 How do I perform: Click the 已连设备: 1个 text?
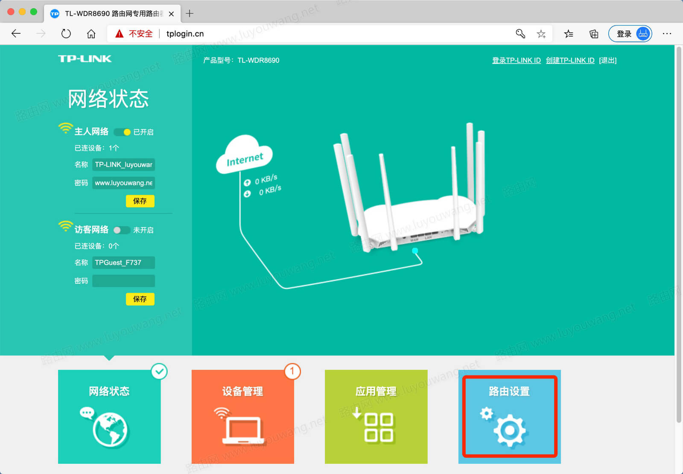tap(97, 148)
